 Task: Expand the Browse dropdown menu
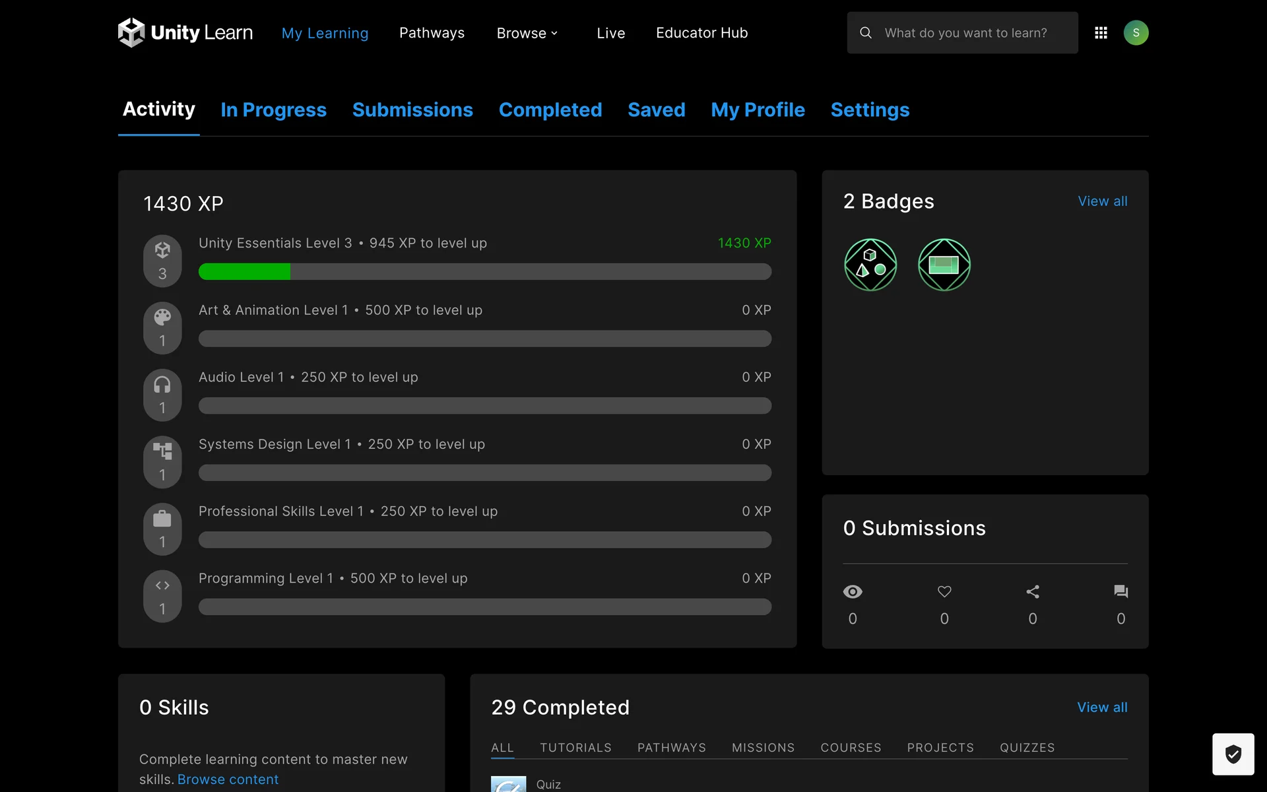(x=527, y=33)
